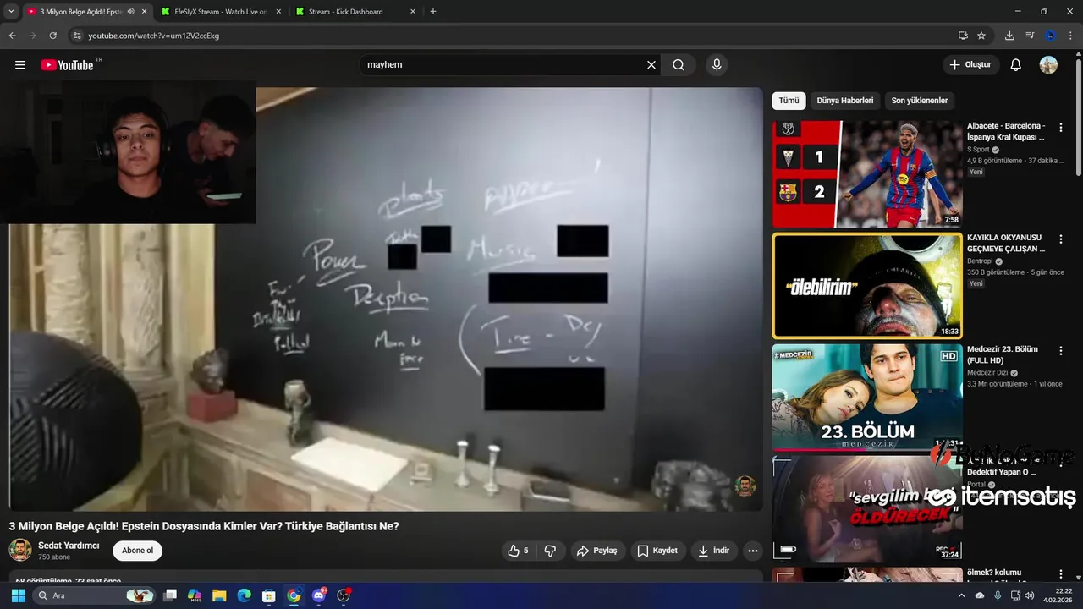
Task: Subscribe with the Abone ol button
Action: coord(137,551)
